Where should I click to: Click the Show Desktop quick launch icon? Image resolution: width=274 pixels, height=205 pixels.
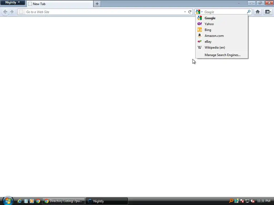[26, 201]
